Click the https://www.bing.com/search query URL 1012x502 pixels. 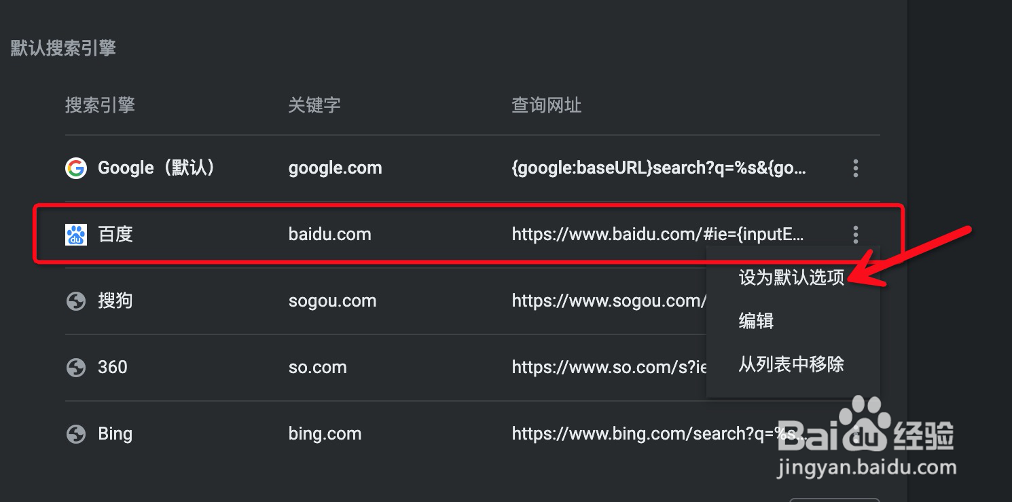tap(659, 433)
